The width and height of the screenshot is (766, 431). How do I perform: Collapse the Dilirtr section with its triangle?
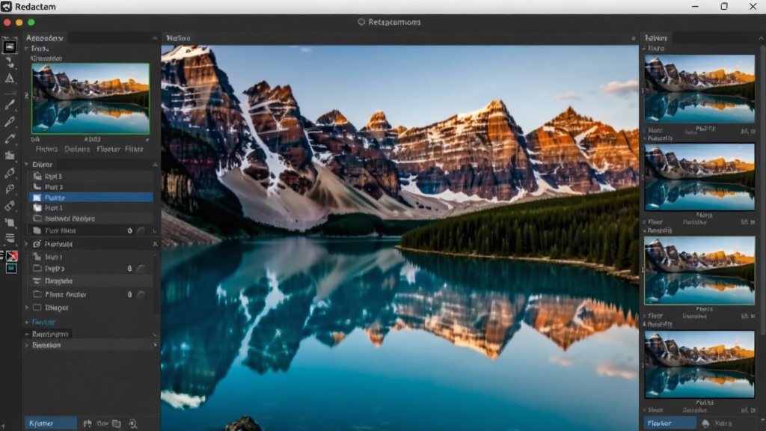[27, 164]
